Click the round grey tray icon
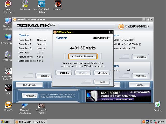Image resolution: width=166 pixels, height=124 pixels. tap(151, 122)
